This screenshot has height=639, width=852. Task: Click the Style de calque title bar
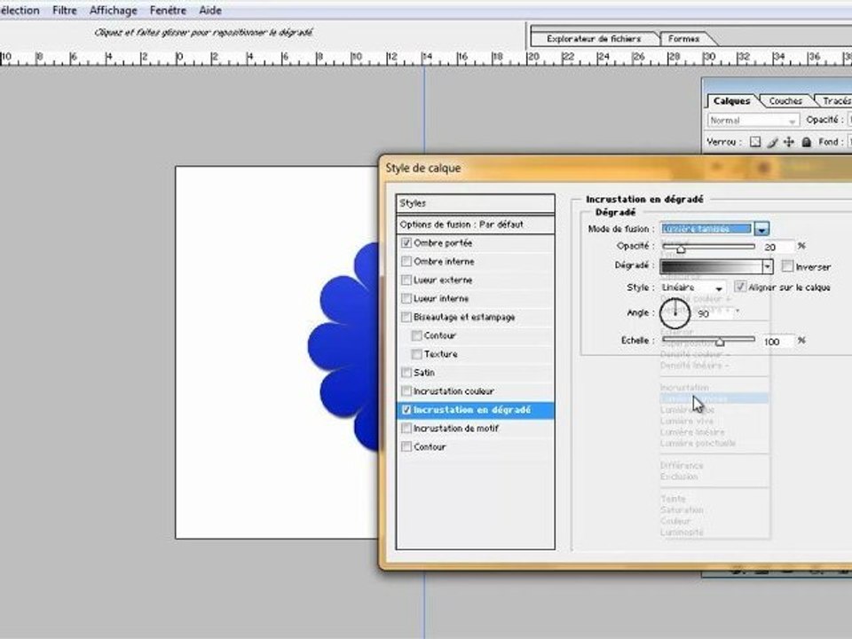click(617, 168)
